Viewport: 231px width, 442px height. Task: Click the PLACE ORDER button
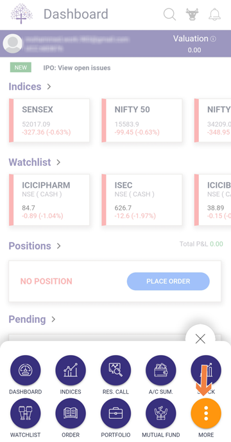(168, 281)
